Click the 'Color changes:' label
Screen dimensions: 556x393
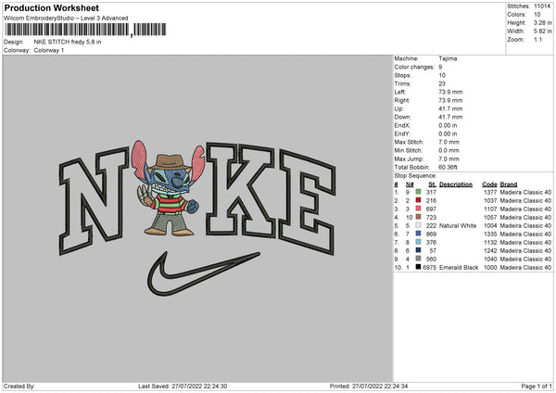[414, 67]
